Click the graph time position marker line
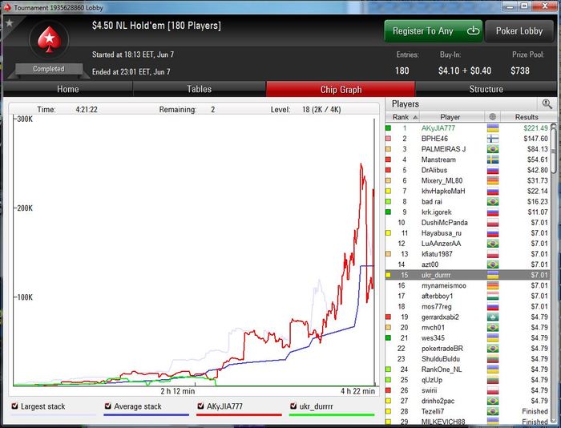 coord(374,251)
